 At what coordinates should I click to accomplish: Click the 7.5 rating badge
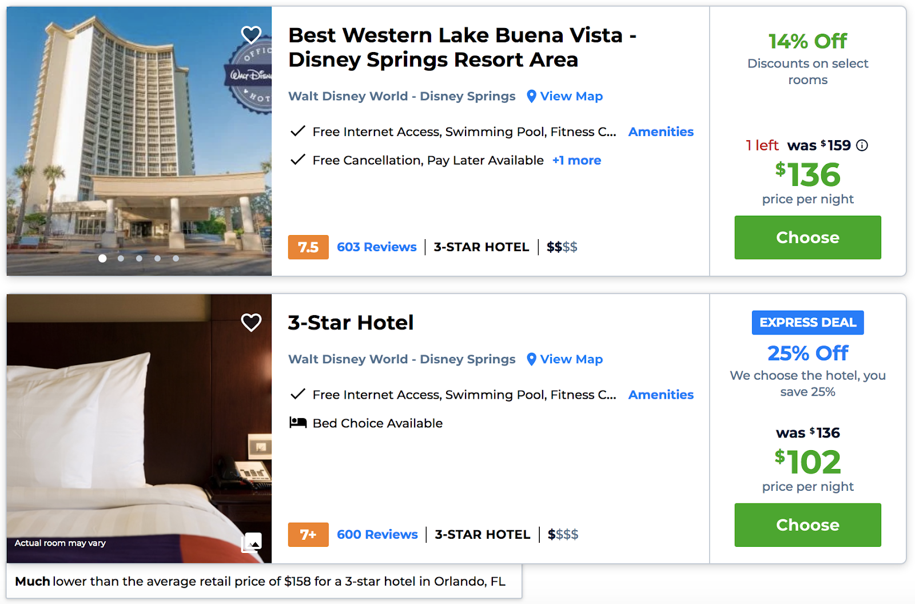point(308,247)
